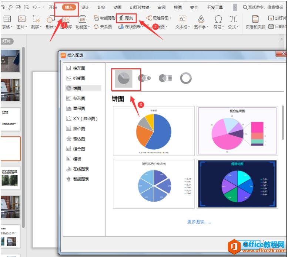
Task: Select Pie chart (饼图) category
Action: coord(83,88)
